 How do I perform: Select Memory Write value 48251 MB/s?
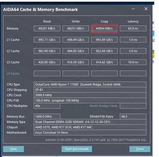(76, 28)
